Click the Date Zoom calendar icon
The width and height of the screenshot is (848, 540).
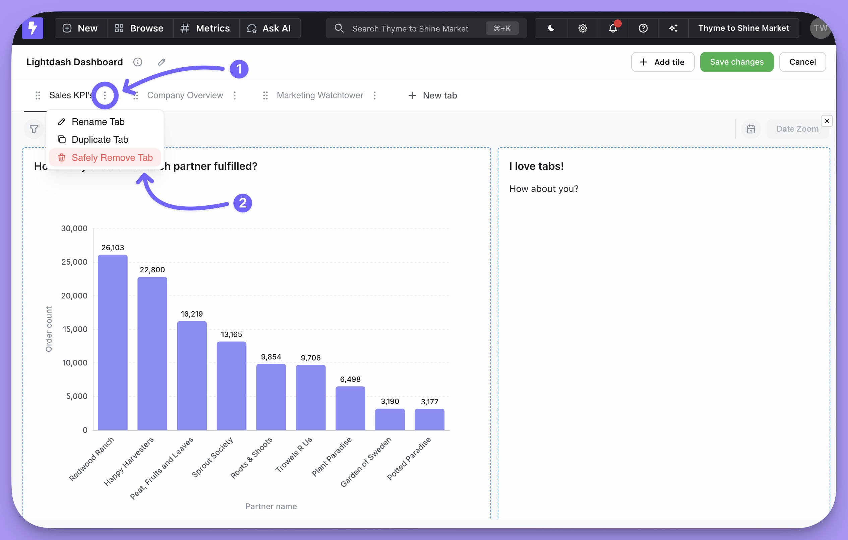751,129
